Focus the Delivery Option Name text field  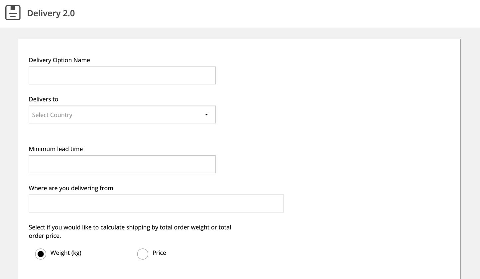tap(122, 75)
